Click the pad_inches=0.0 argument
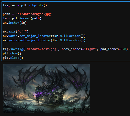The width and height of the screenshot is (130, 116). [113, 49]
